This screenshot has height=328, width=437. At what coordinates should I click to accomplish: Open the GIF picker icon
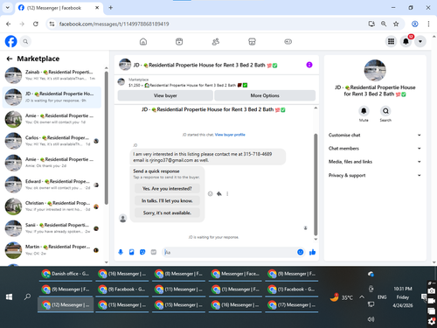tap(154, 252)
